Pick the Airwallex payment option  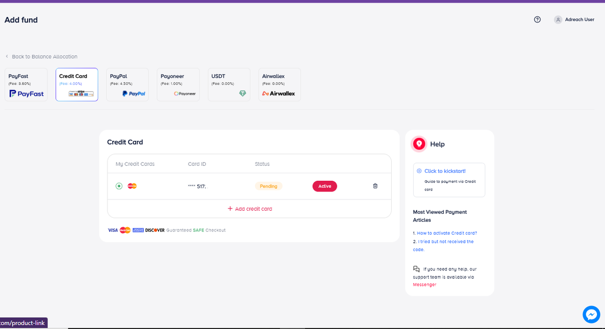[x=279, y=85]
